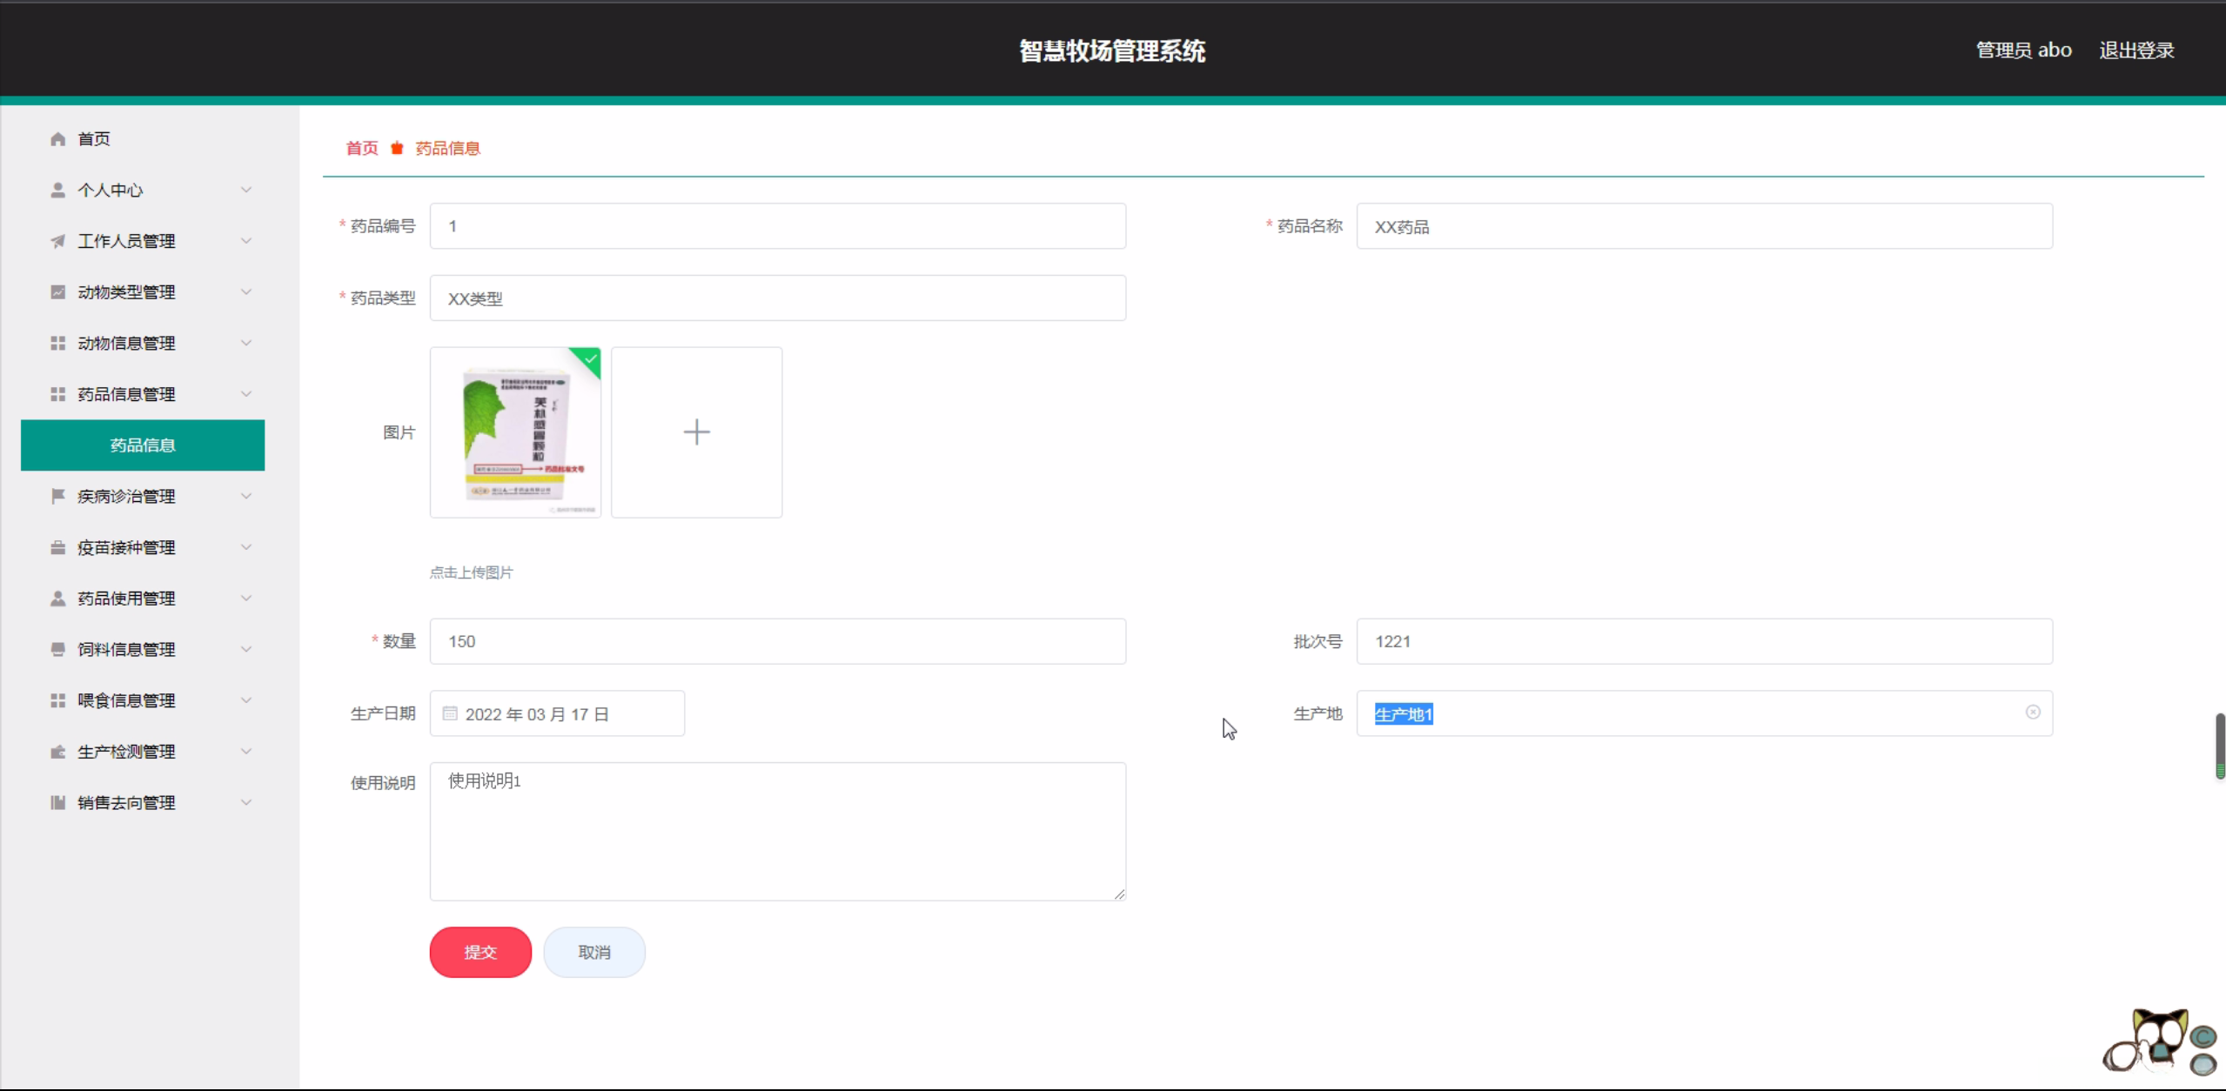Expand the 饲料信息管理 chevron
Screen dimensions: 2226x1091
coord(246,649)
